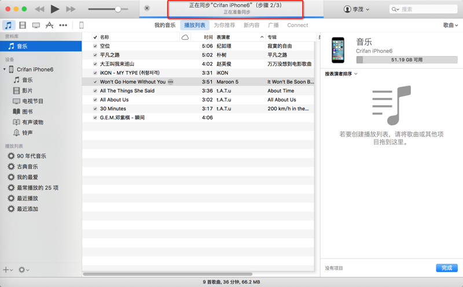Uncheck the song 空位
Viewport: 463px width, 287px height.
(x=95, y=46)
